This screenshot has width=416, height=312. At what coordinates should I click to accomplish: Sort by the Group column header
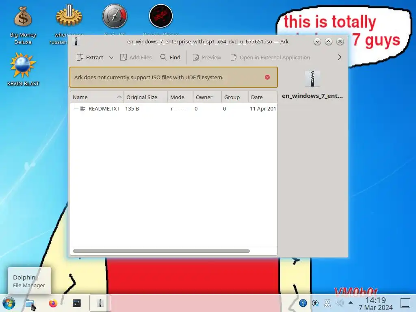point(235,97)
